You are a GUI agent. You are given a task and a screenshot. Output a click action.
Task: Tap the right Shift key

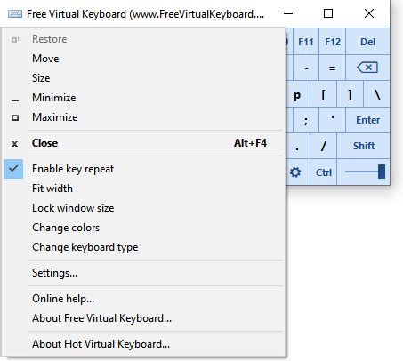[x=364, y=146]
